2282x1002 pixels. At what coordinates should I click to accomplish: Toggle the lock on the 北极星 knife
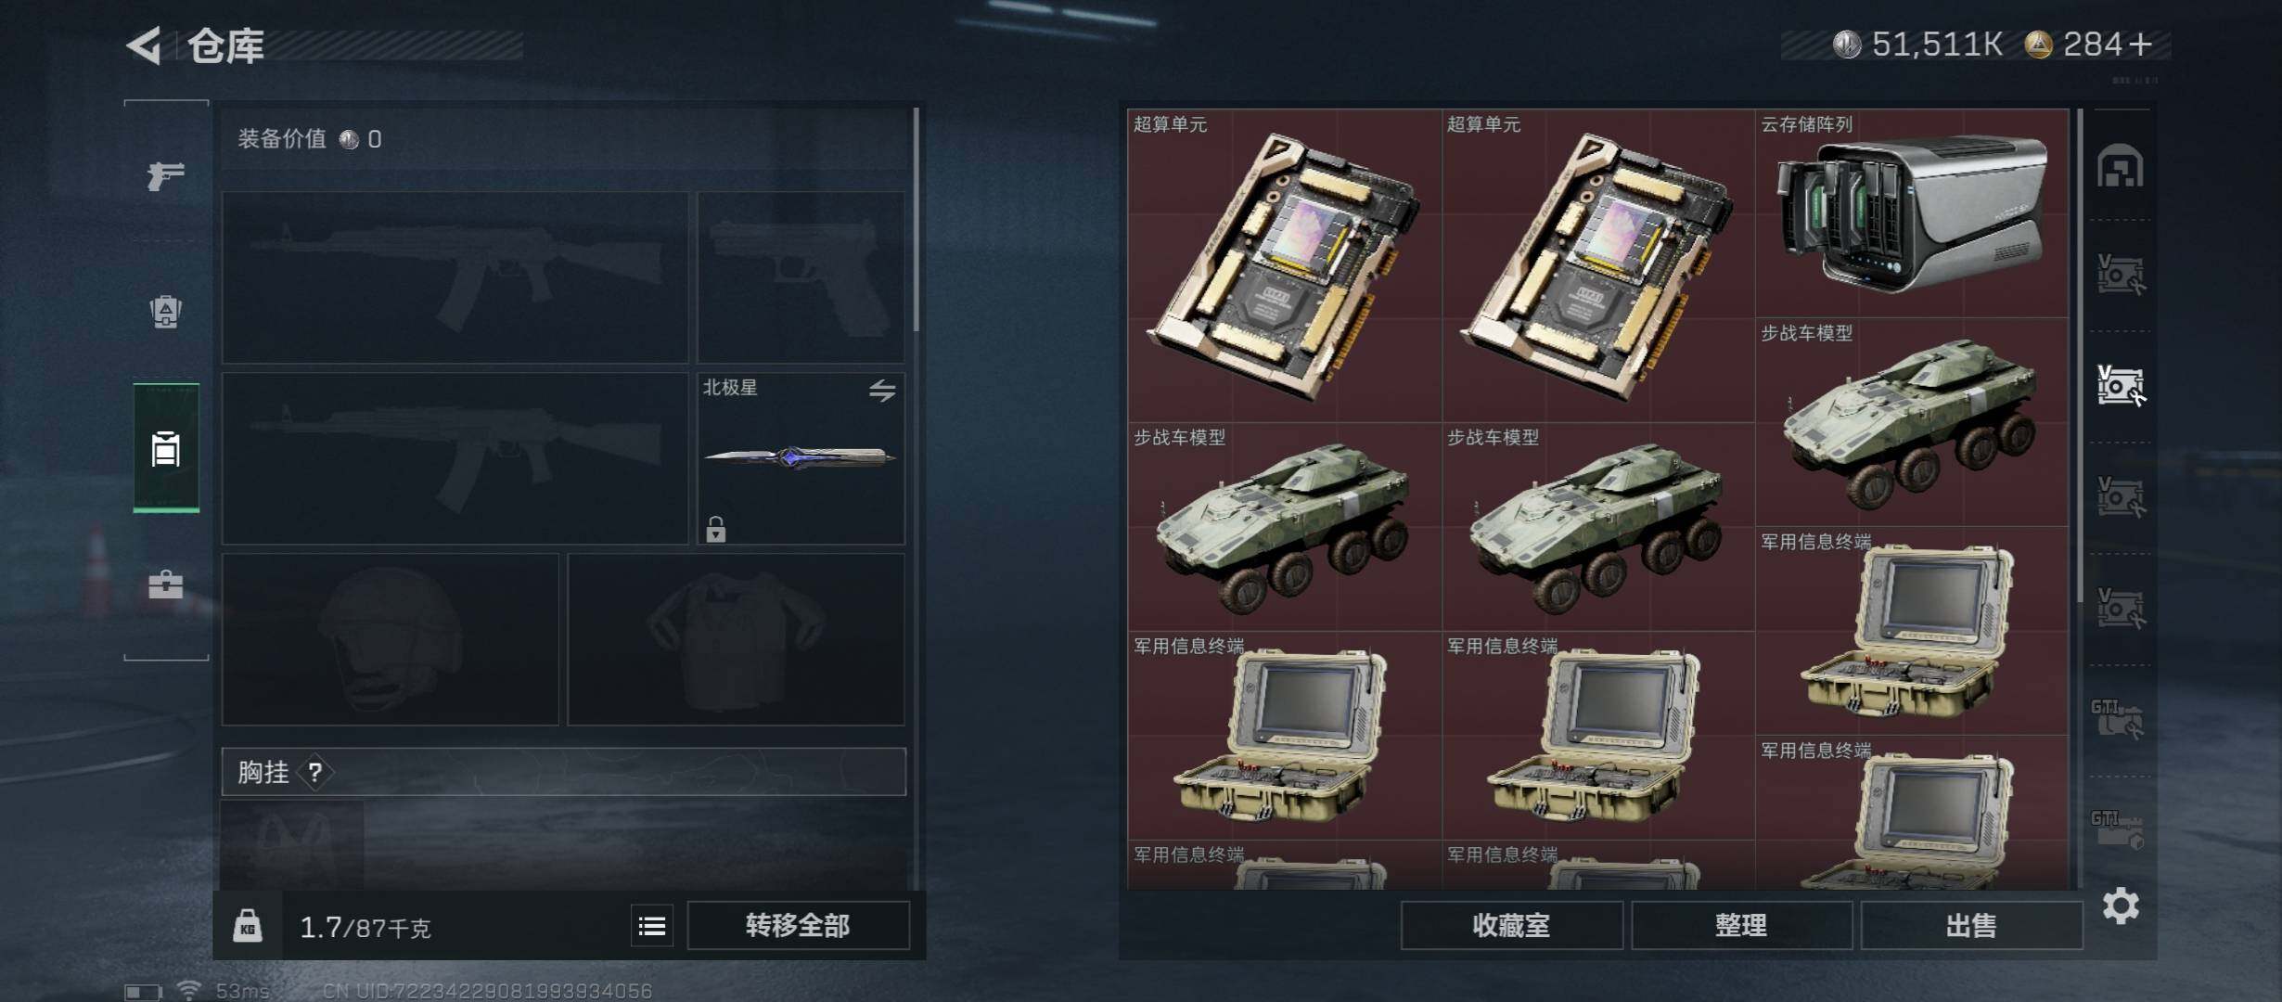tap(715, 529)
